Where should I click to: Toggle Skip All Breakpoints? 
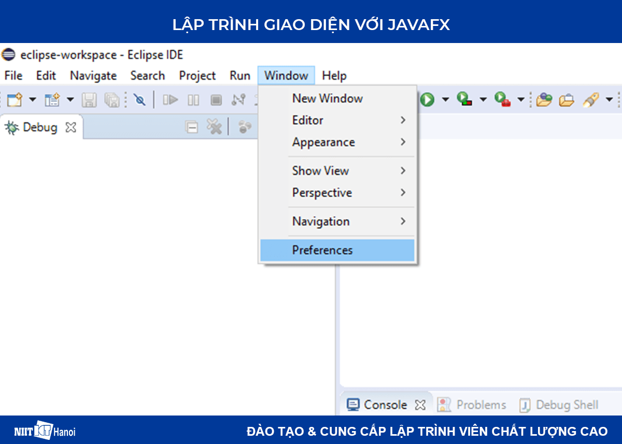click(x=139, y=99)
